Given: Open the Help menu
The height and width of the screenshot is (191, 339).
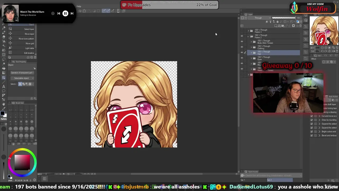Looking at the screenshot, I should pyautogui.click(x=79, y=6).
